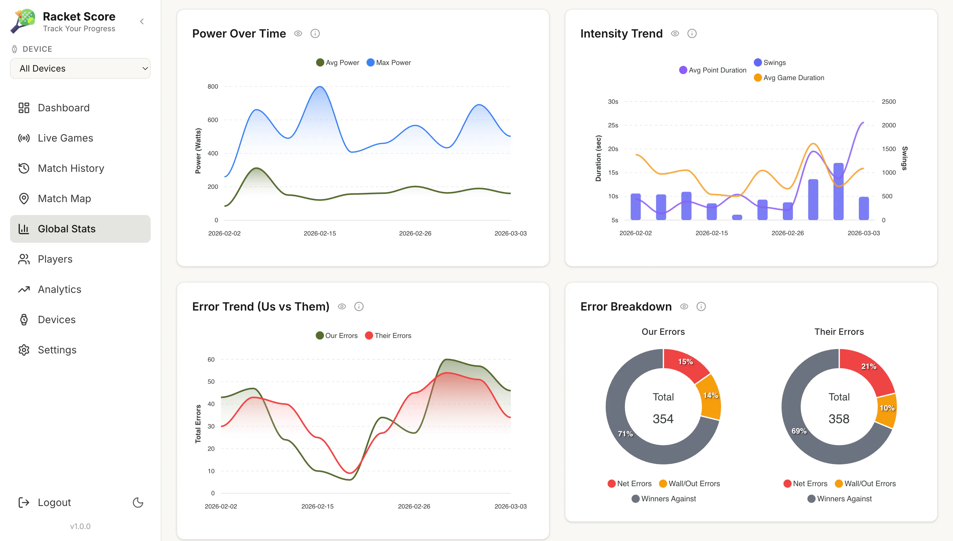
Task: Toggle the Avg Point Duration legend series
Action: point(713,70)
